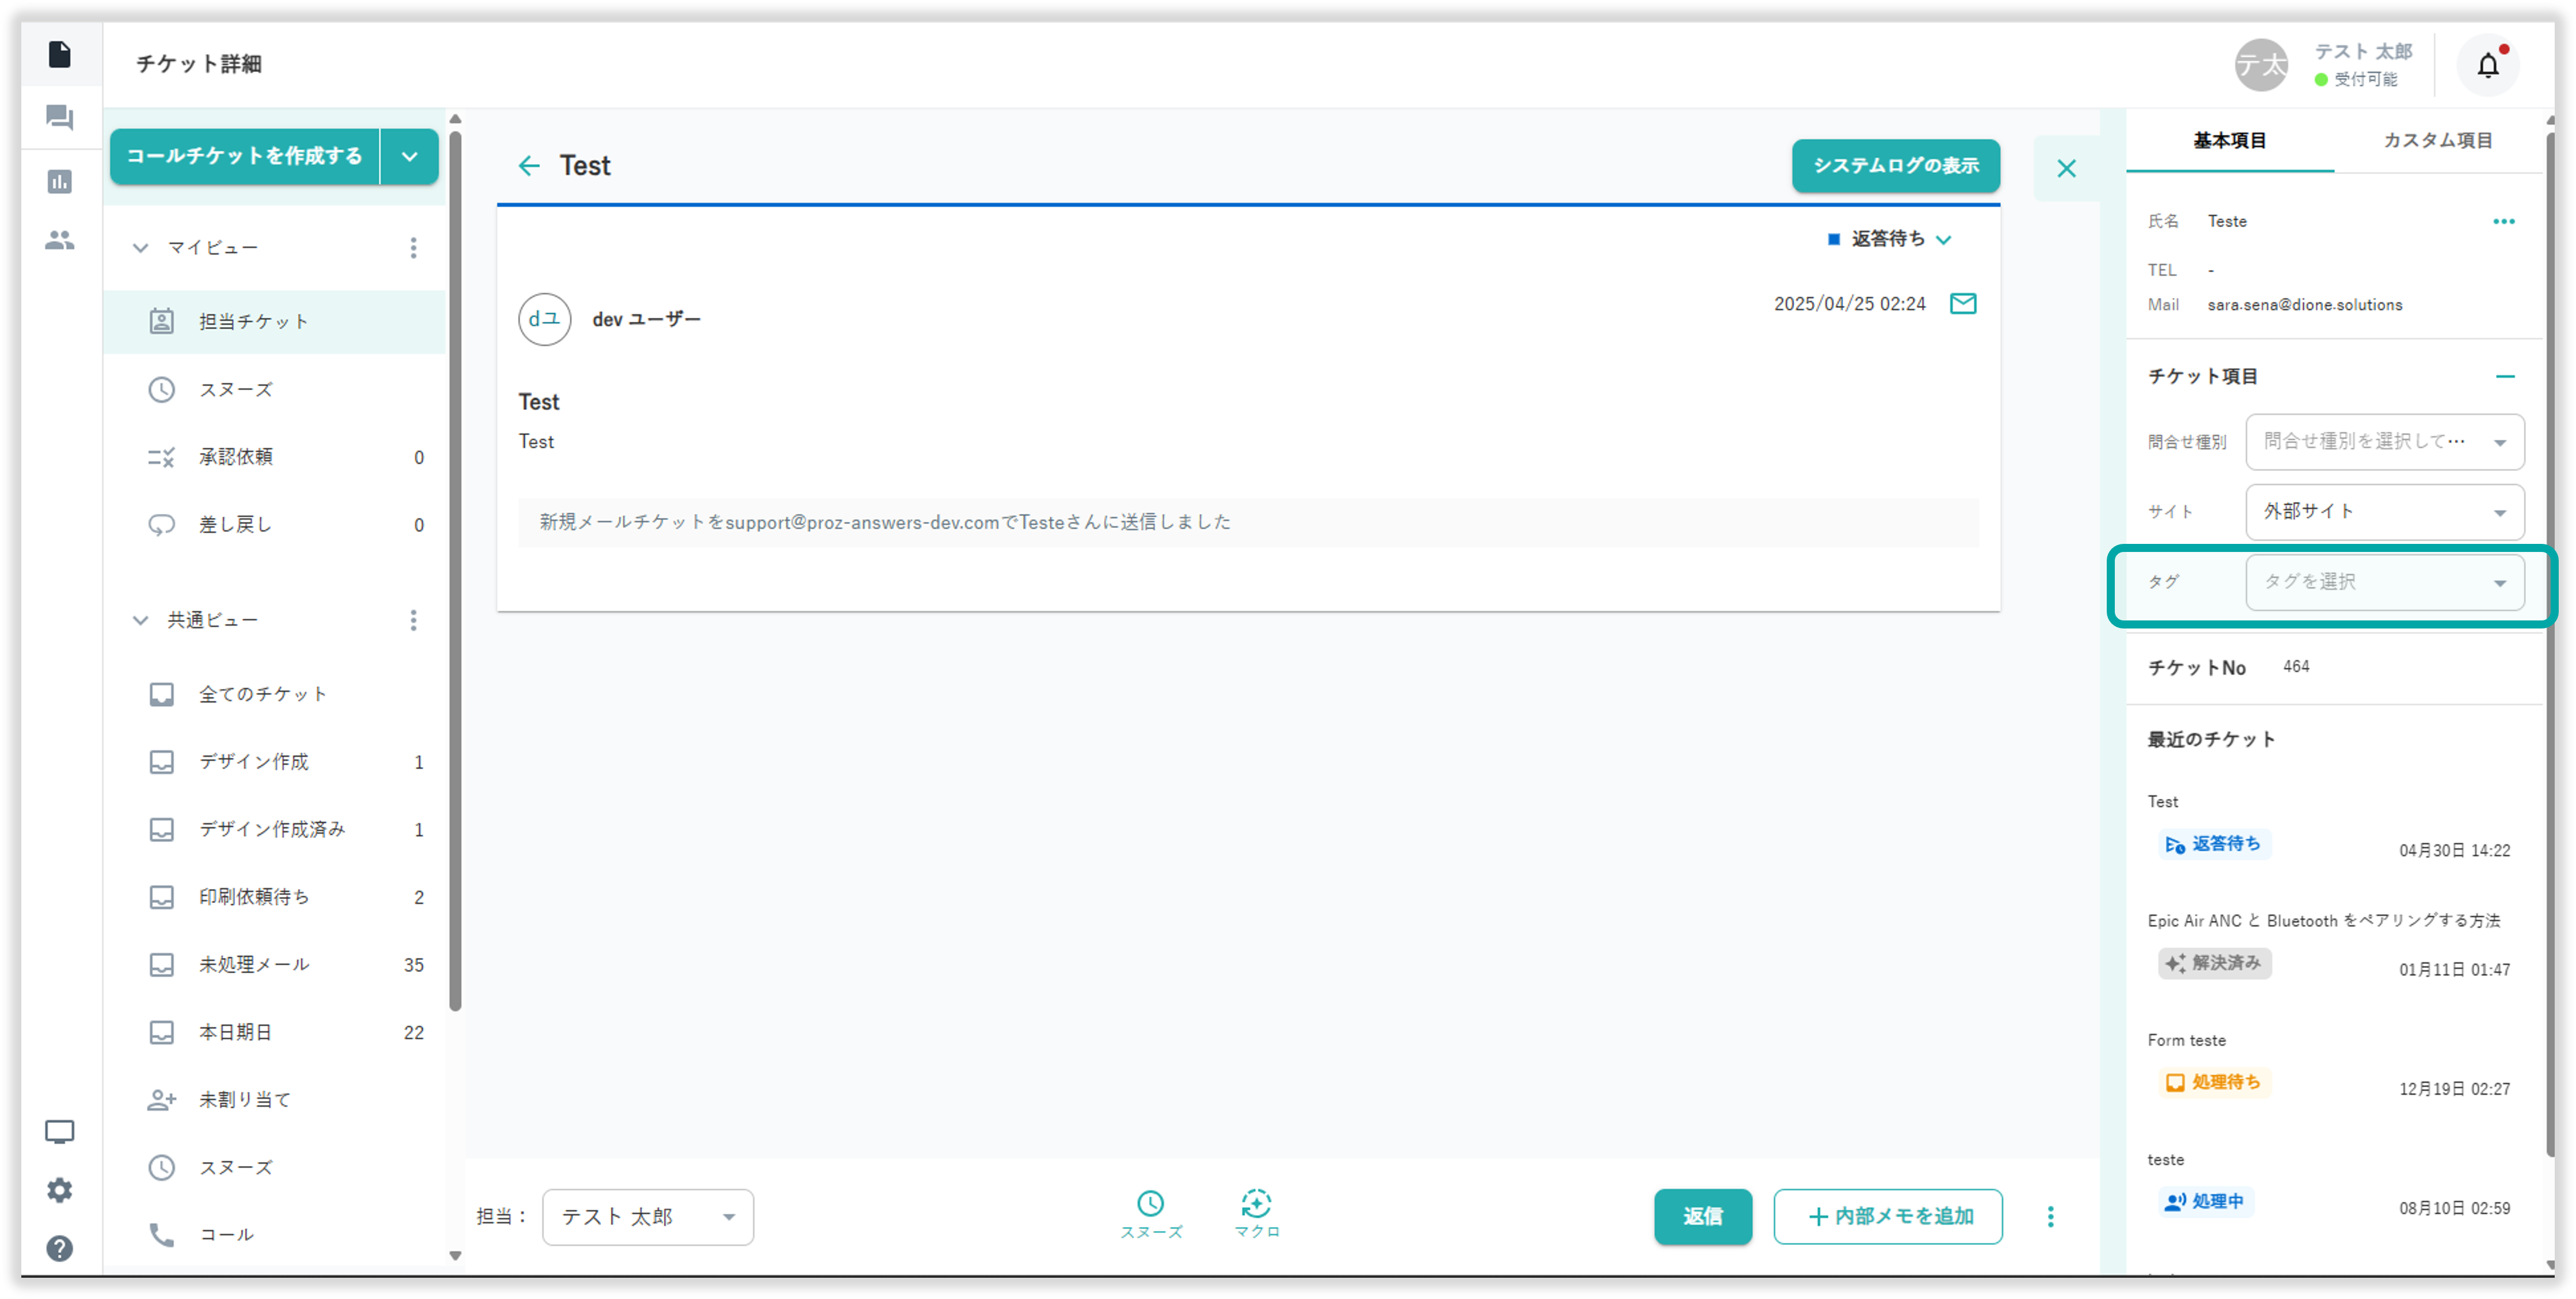Click the back arrow next to Test title
The image size is (2576, 1299).
coord(529,166)
